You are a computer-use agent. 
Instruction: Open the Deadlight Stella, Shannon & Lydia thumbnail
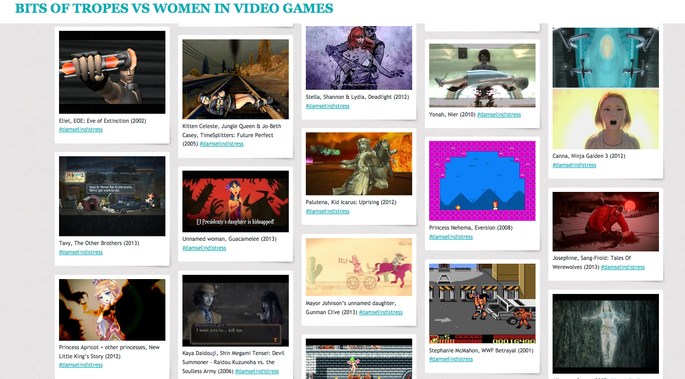tap(359, 58)
